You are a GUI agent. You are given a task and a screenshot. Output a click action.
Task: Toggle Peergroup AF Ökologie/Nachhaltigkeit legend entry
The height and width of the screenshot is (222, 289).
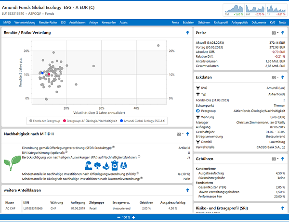[x=90, y=121]
